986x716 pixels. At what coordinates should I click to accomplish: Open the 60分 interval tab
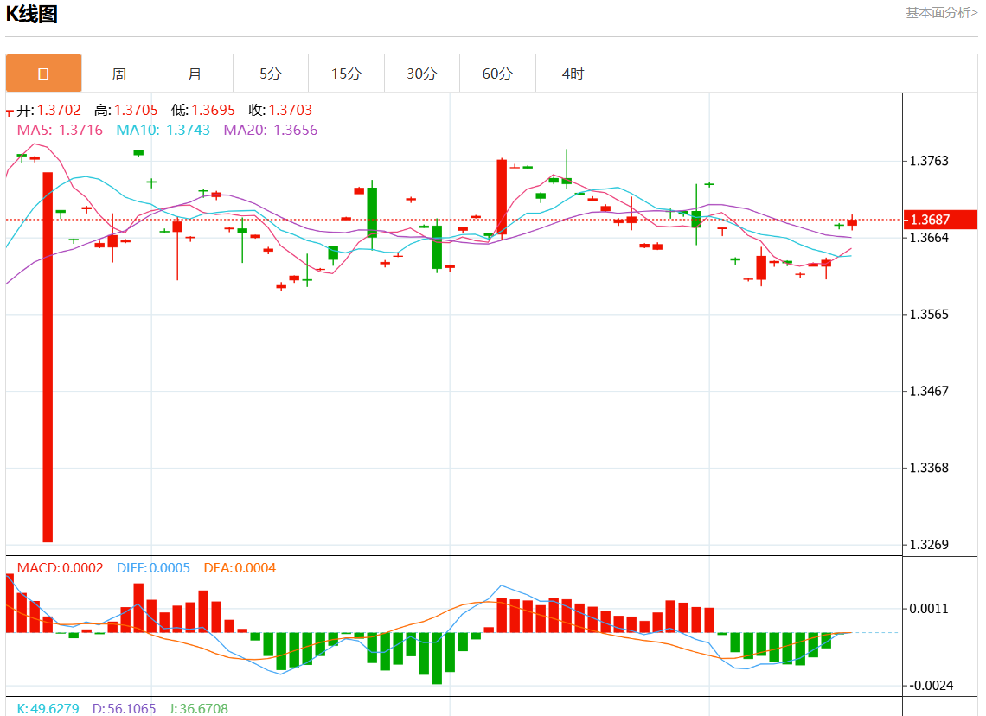(x=497, y=74)
